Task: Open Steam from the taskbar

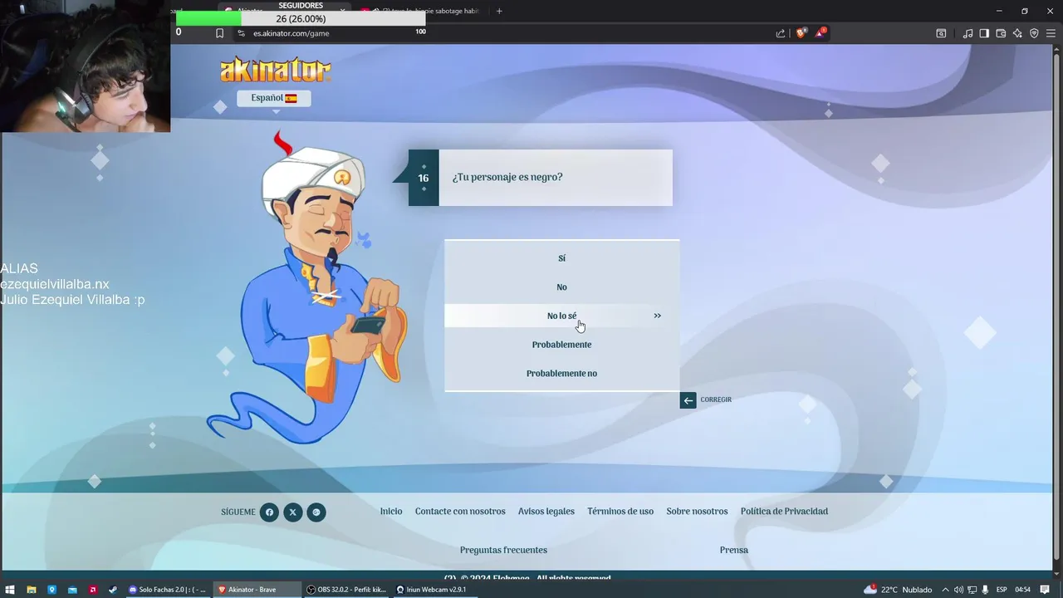Action: (x=113, y=590)
